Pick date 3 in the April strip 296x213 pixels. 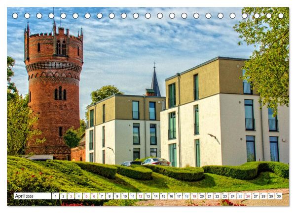pyautogui.click(x=71, y=196)
